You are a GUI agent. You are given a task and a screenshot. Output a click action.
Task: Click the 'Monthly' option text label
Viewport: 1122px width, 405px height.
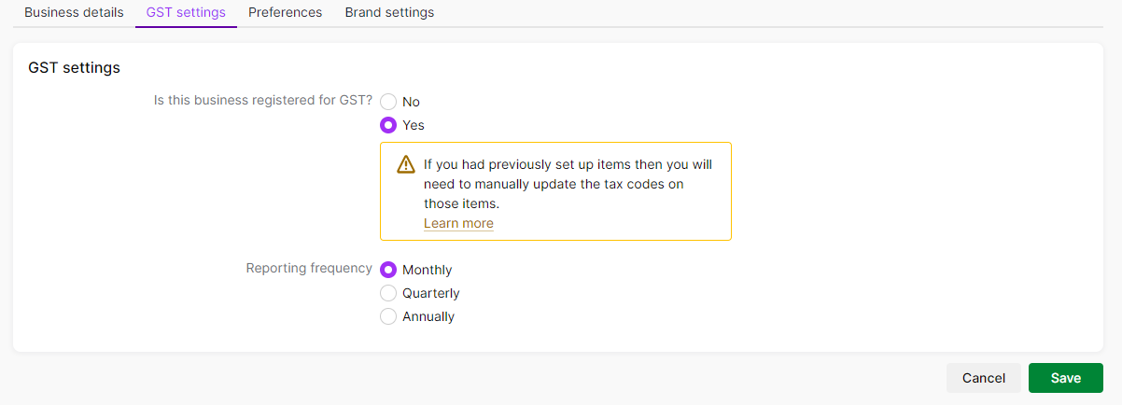coord(428,270)
